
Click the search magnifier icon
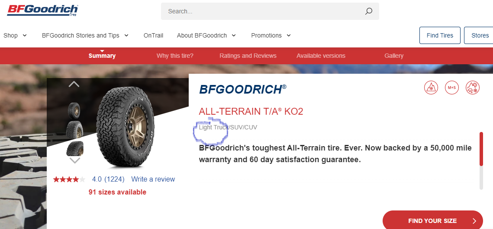click(368, 11)
